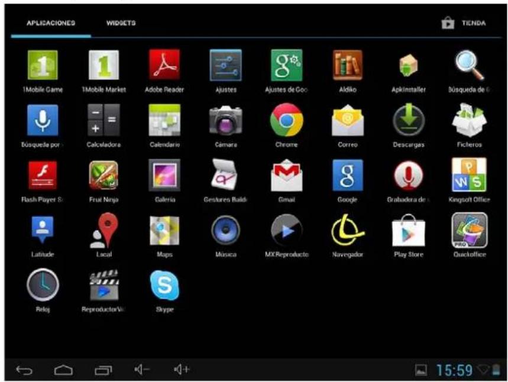Open the Calendario app

[x=164, y=120]
